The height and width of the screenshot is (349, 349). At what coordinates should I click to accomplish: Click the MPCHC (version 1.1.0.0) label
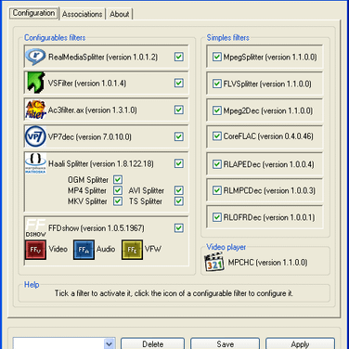(267, 263)
